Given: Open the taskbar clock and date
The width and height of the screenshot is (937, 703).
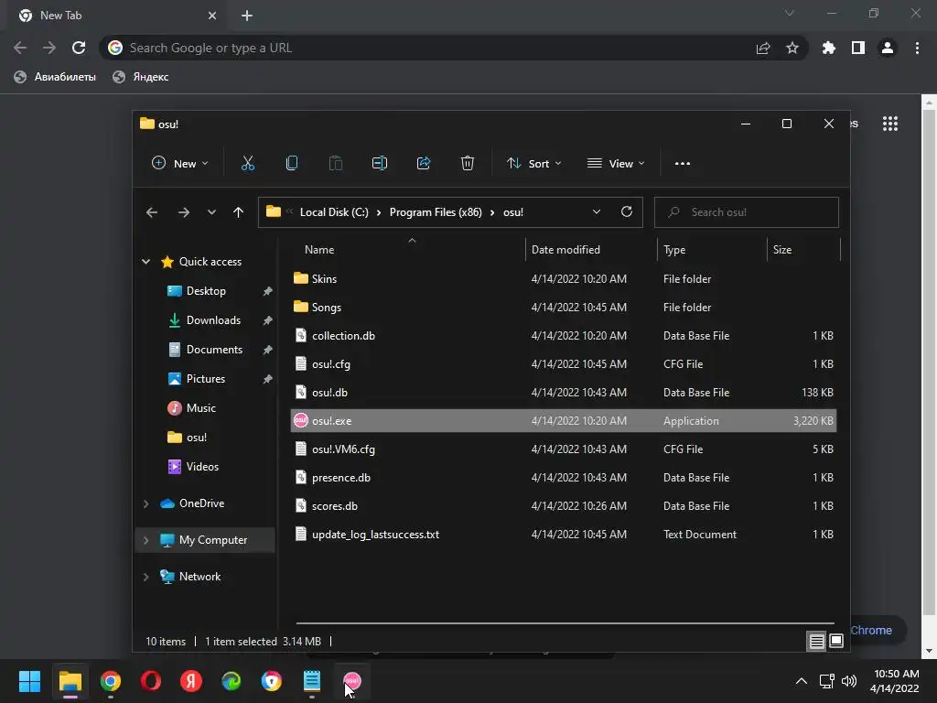Looking at the screenshot, I should [895, 681].
